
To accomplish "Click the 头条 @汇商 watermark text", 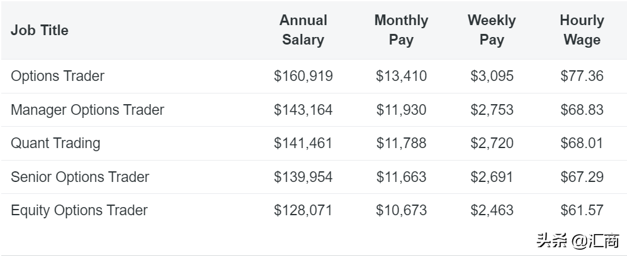I will click(577, 240).
